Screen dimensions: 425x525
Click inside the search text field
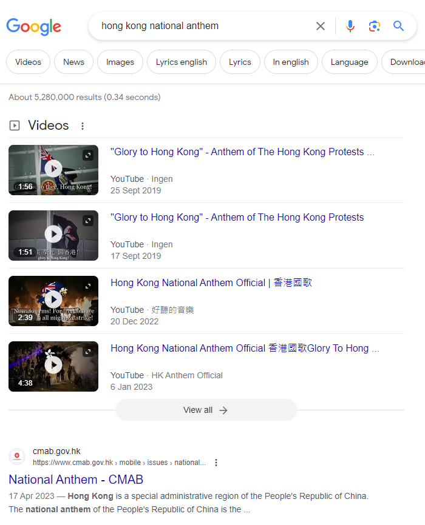(x=200, y=26)
